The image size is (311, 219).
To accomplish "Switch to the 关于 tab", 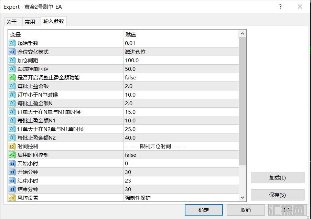I will pyautogui.click(x=11, y=22).
